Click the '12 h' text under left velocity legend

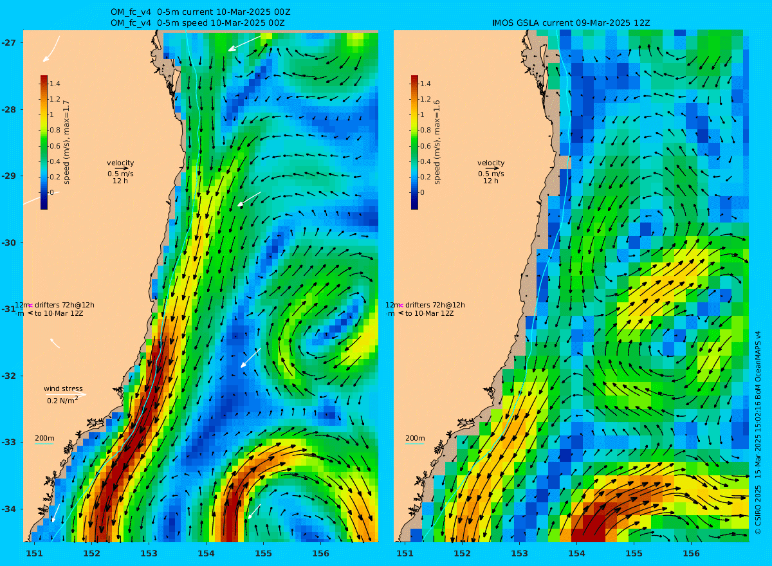pyautogui.click(x=120, y=181)
